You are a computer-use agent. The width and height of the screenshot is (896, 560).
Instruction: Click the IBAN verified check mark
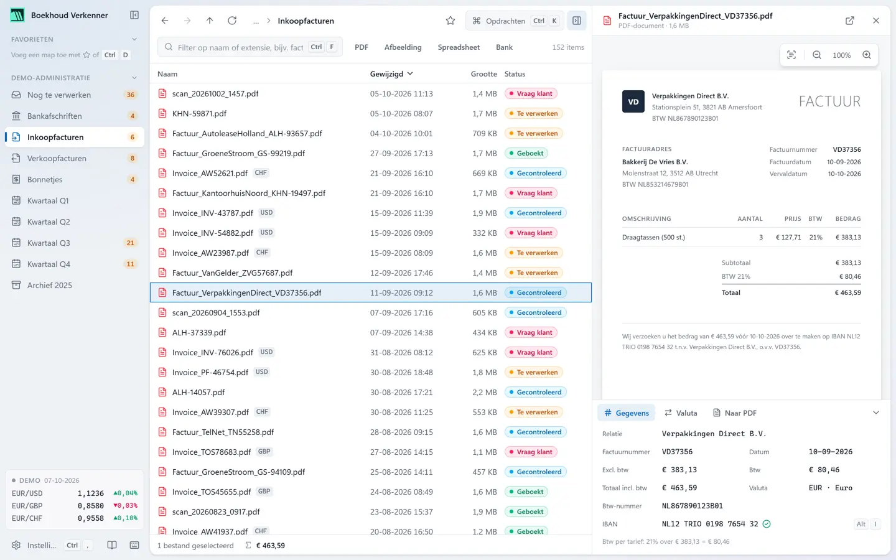tap(767, 524)
